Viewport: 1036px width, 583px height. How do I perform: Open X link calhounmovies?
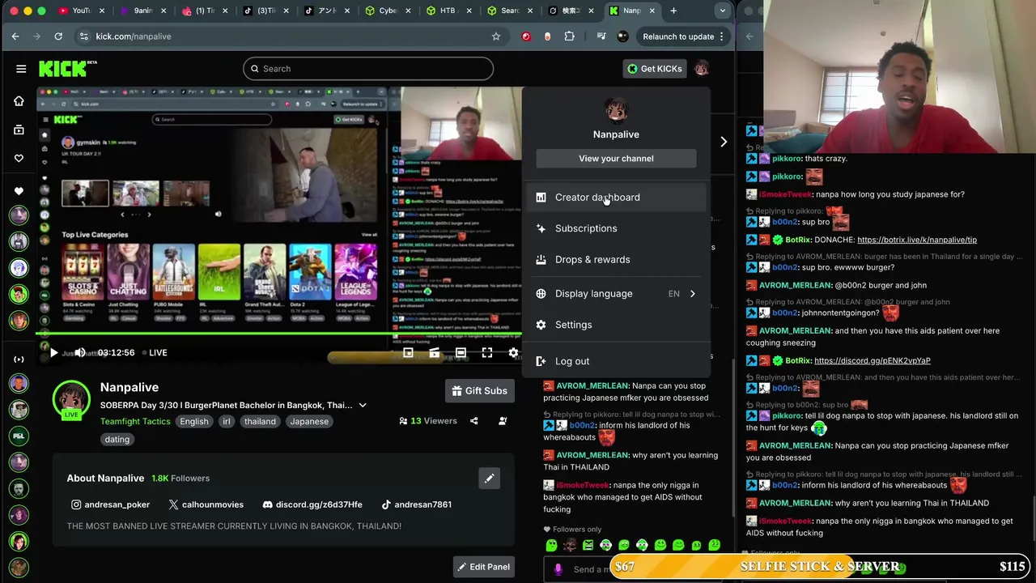pyautogui.click(x=206, y=504)
